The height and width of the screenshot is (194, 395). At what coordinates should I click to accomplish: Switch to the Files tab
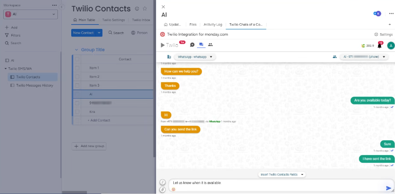click(x=193, y=24)
